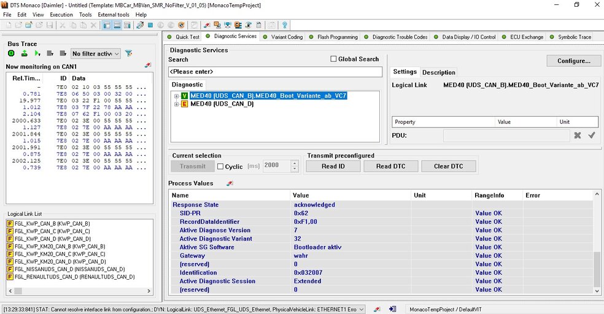Click the status bar eraser icon
604x314 pixels.
coord(377,309)
